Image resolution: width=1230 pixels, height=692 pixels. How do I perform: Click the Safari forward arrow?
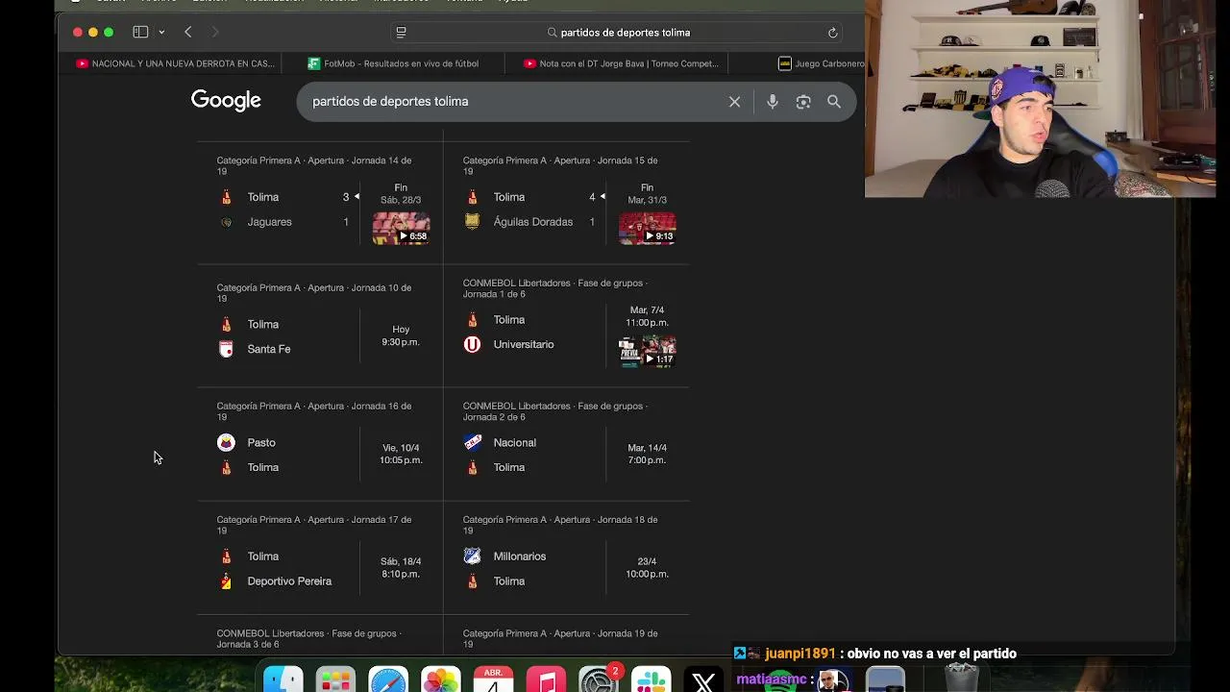coord(215,32)
